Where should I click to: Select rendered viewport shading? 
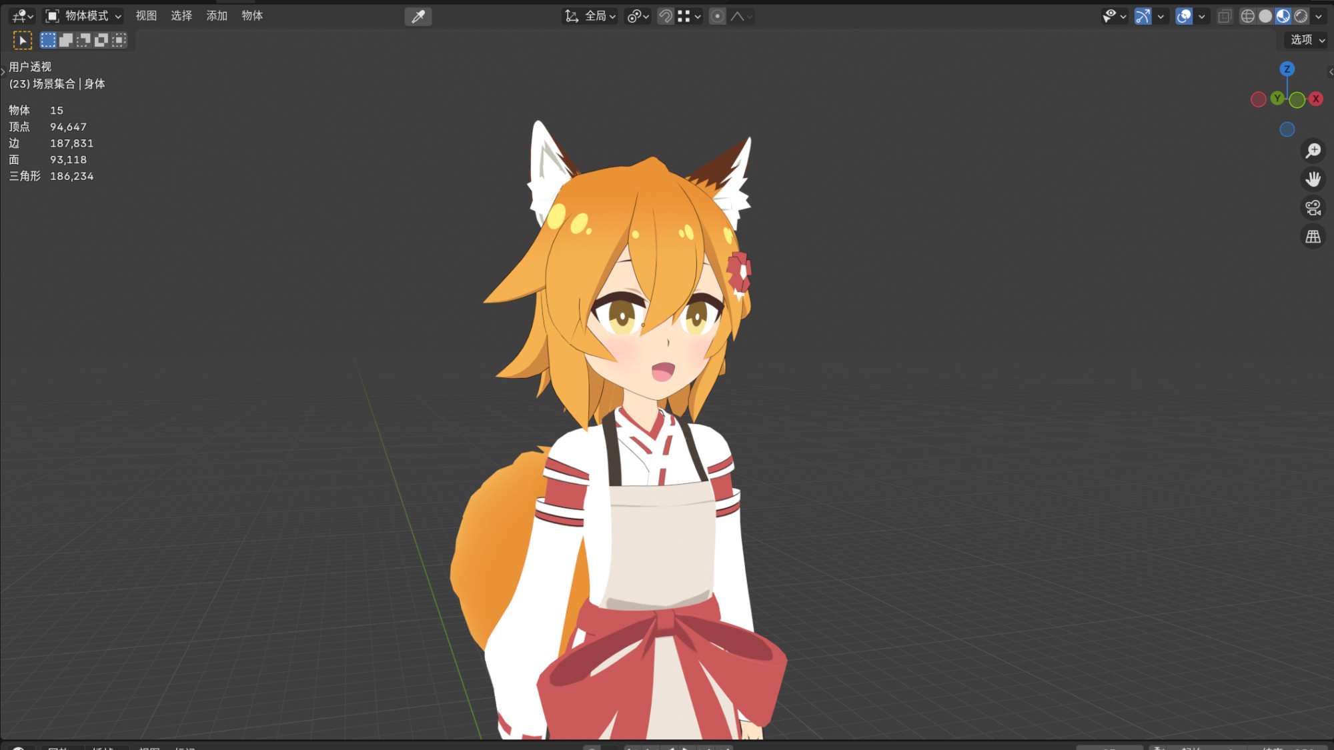tap(1301, 16)
